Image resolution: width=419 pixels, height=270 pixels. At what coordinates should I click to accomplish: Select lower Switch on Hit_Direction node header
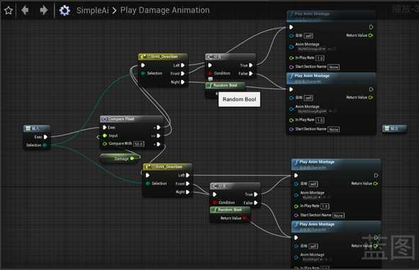tap(167, 167)
